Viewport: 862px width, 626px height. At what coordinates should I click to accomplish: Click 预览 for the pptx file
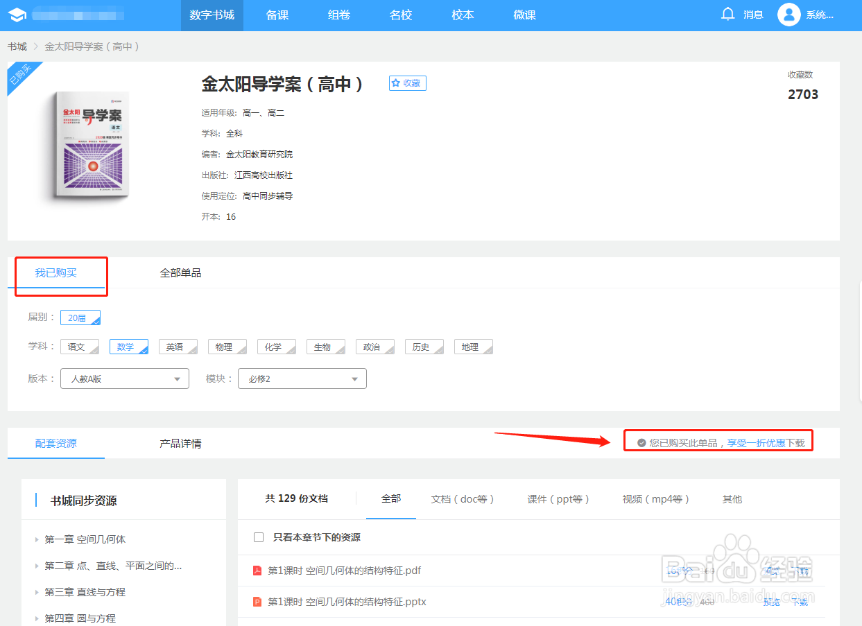click(x=772, y=602)
